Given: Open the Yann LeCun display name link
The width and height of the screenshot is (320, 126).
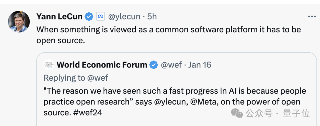Looking at the screenshot, I should point(59,16).
